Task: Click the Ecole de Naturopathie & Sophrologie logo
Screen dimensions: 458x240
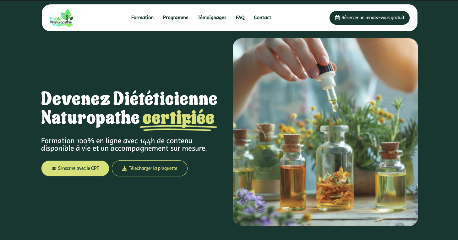Action: pyautogui.click(x=61, y=18)
